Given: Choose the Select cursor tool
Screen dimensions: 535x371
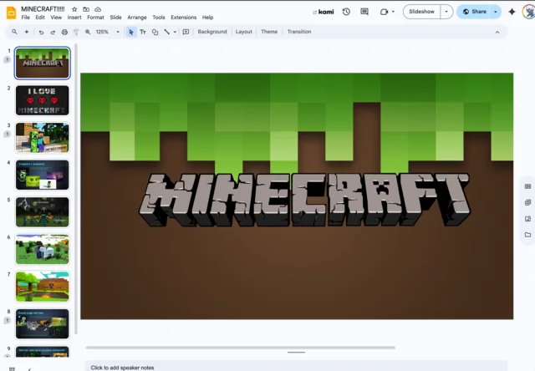Looking at the screenshot, I should click(131, 32).
